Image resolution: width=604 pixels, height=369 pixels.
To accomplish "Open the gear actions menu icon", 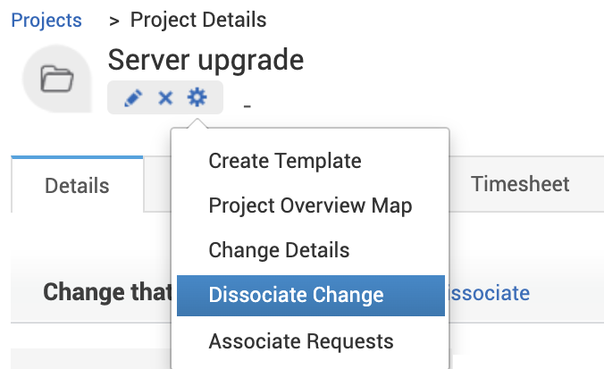I will coord(197,97).
